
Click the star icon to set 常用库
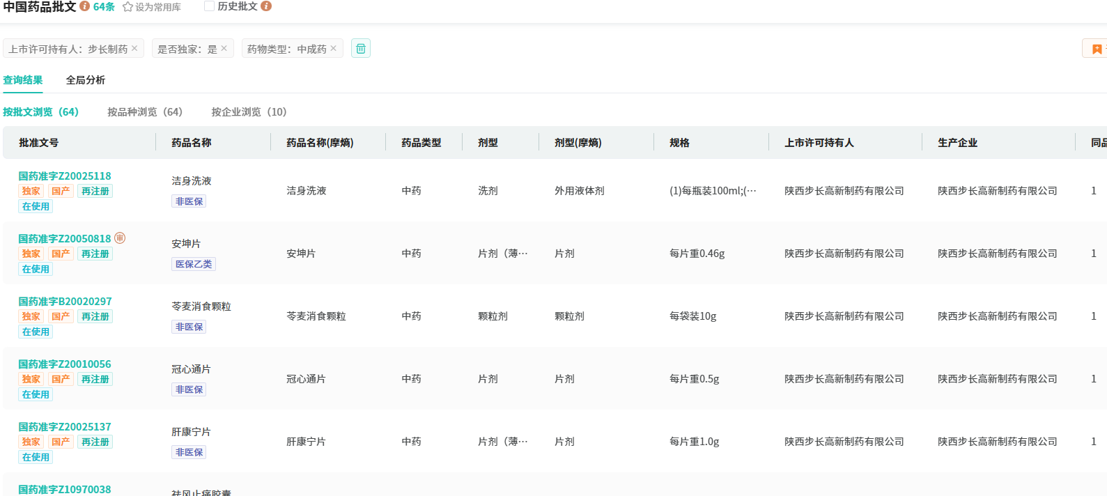pos(127,7)
